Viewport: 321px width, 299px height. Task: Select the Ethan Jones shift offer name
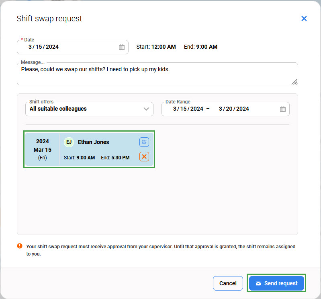[93, 142]
